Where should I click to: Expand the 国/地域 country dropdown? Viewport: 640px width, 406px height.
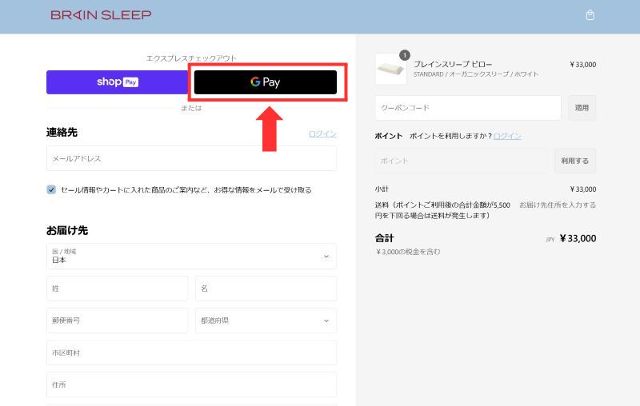(191, 256)
